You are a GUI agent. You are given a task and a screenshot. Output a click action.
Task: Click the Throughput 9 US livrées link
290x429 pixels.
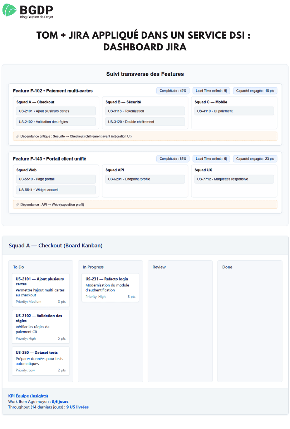(x=77, y=407)
